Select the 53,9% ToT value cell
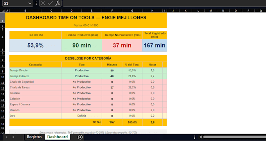266x141 pixels. [36, 45]
